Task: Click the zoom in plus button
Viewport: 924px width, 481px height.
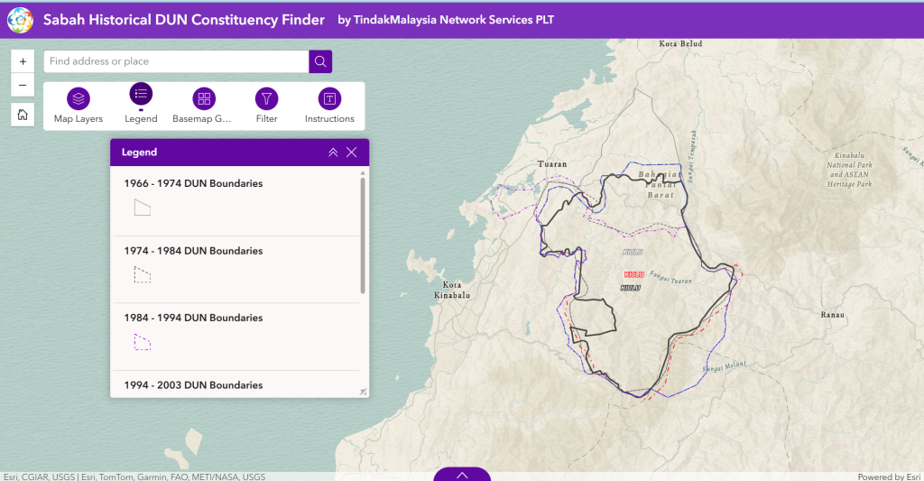Action: tap(23, 61)
